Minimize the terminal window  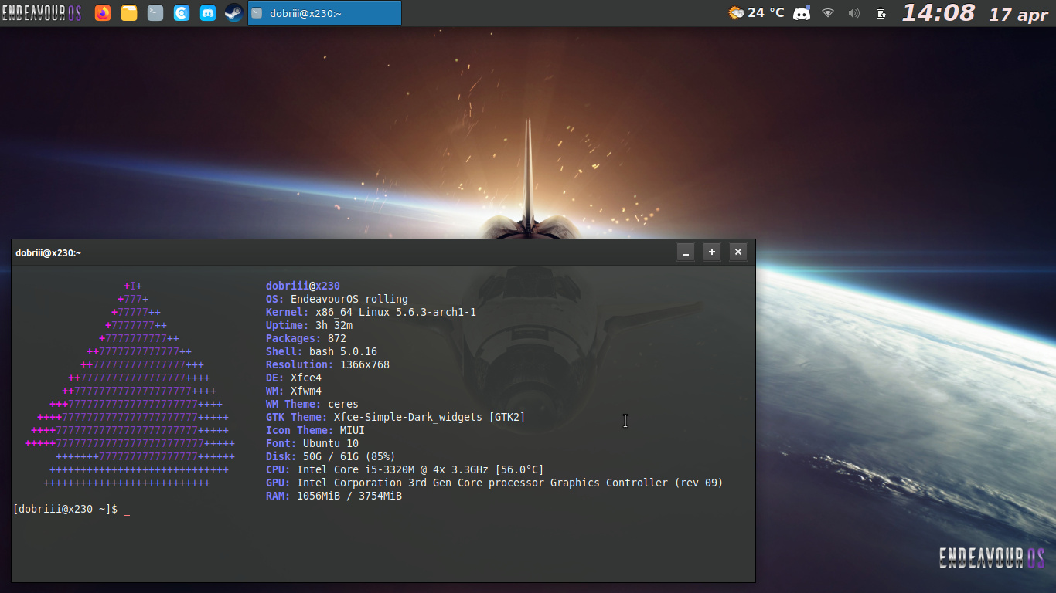click(x=685, y=252)
